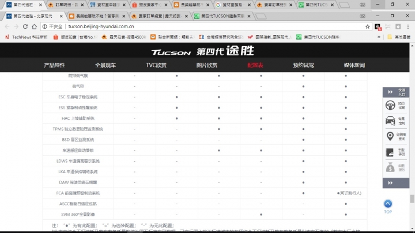Open the car brochure sidebar icon
415x233 pixels.
[390, 152]
